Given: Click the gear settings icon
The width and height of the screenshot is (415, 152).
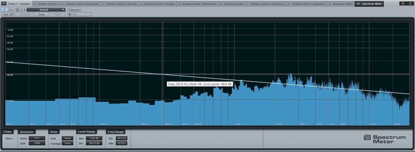Looking at the screenshot, I should pyautogui.click(x=70, y=14).
